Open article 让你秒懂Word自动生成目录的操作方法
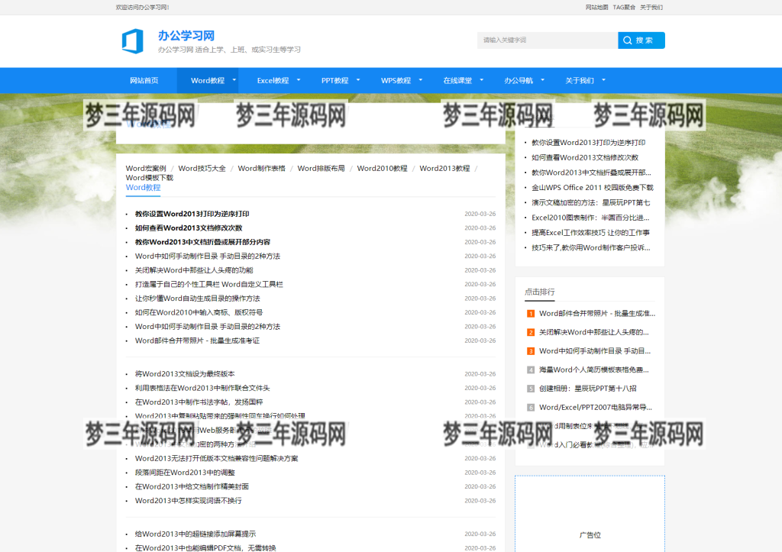The image size is (782, 552). click(x=198, y=299)
